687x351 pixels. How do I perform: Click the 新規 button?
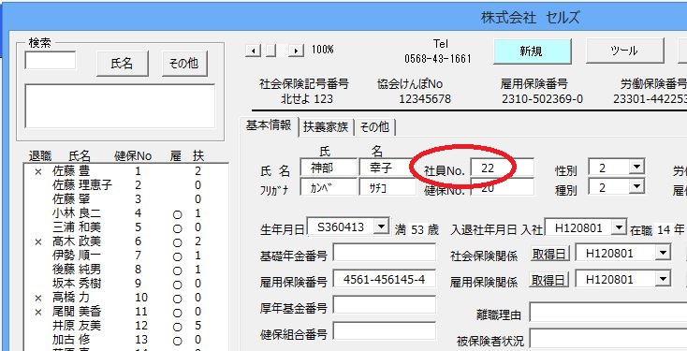pos(533,51)
